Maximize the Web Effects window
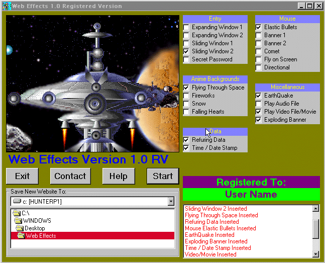Viewport: 325px width, 263px height. [x=310, y=6]
